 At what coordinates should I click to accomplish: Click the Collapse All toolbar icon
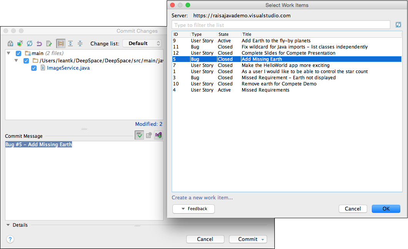pos(80,43)
